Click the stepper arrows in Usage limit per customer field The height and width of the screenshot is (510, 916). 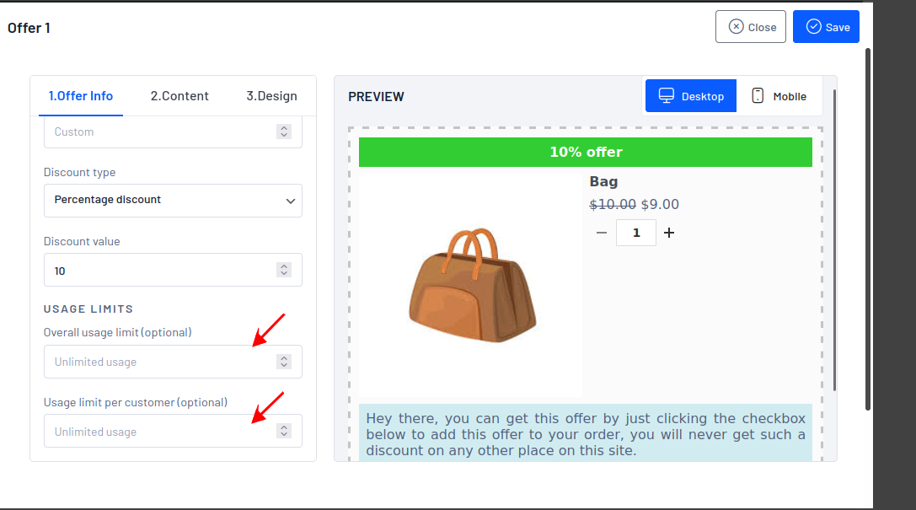click(284, 432)
